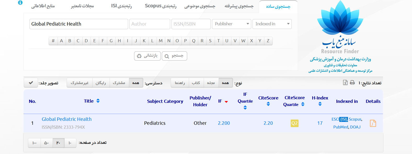Sort by IF Quartile arrows

[245, 108]
